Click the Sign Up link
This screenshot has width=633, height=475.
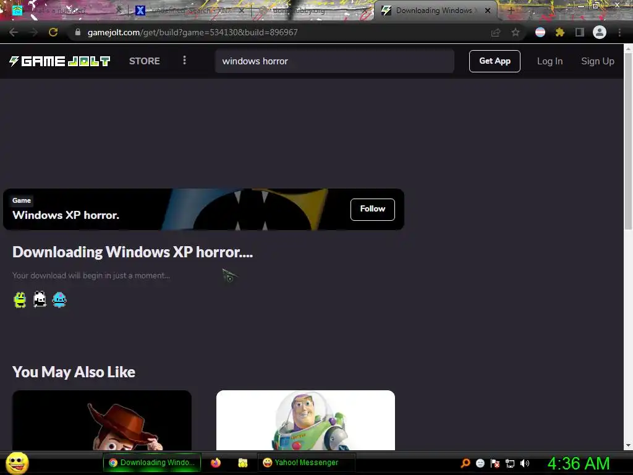(598, 61)
